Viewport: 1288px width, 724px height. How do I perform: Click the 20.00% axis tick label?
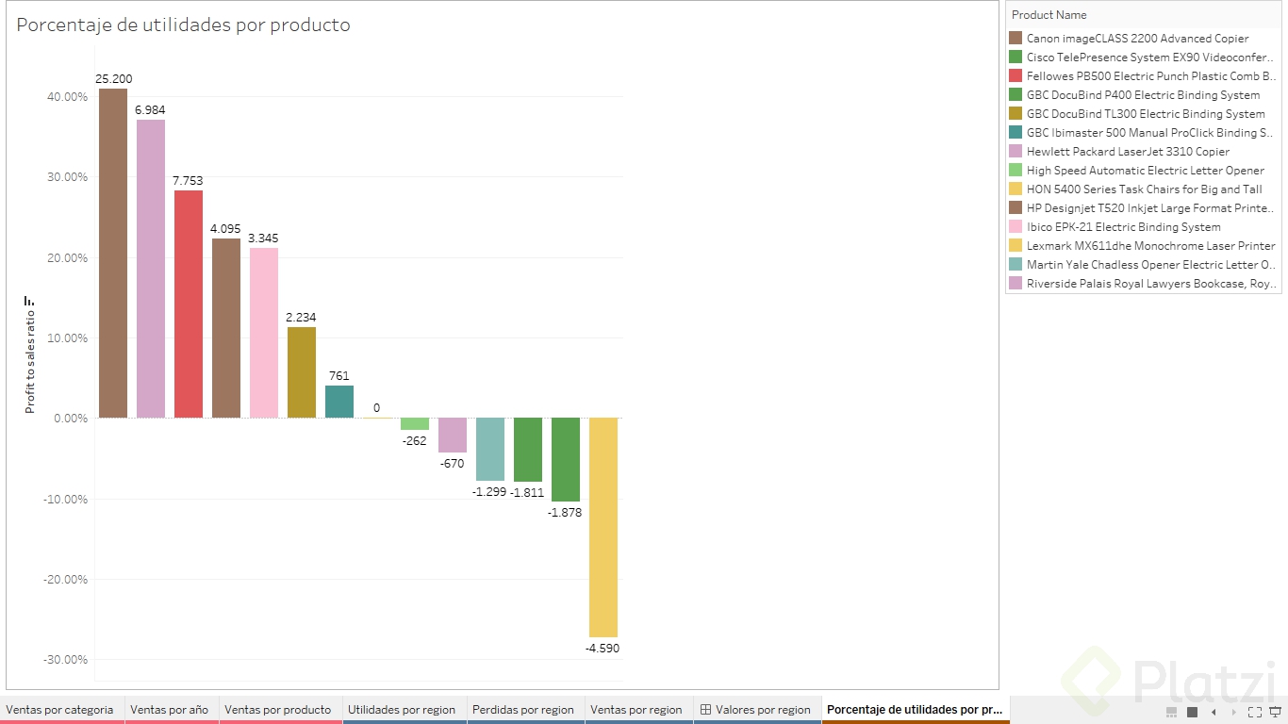[66, 257]
